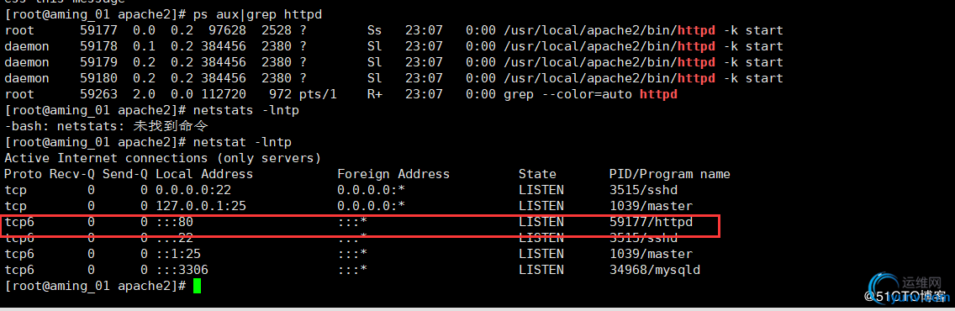Click '59177/httpd' program name
The image size is (955, 311).
tap(651, 222)
